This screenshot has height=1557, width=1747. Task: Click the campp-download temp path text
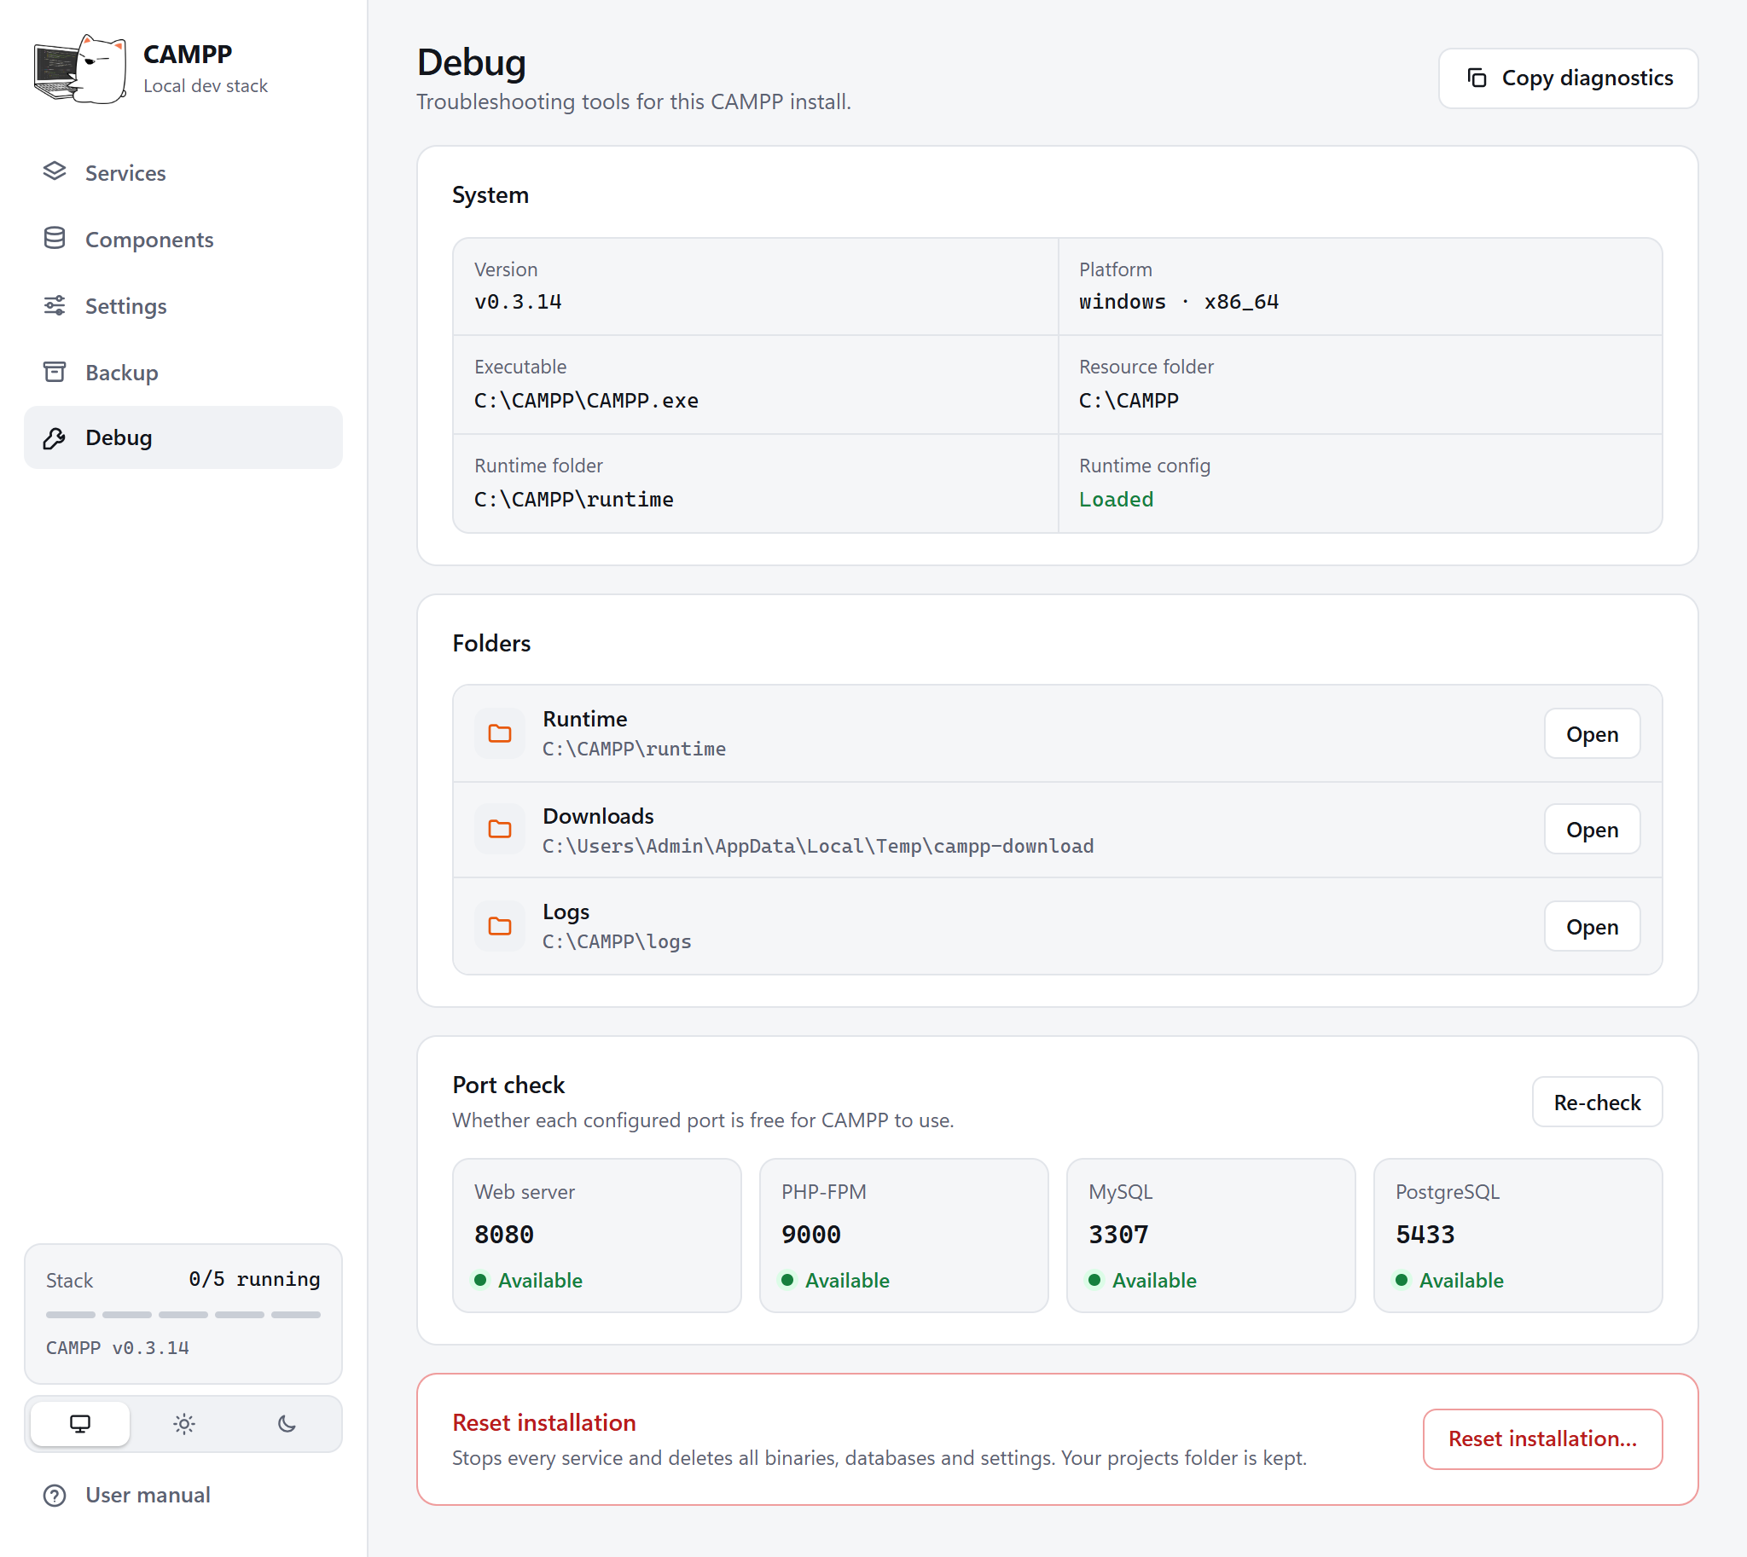817,846
